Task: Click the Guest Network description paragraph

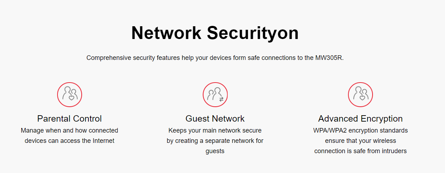Action: point(215,141)
